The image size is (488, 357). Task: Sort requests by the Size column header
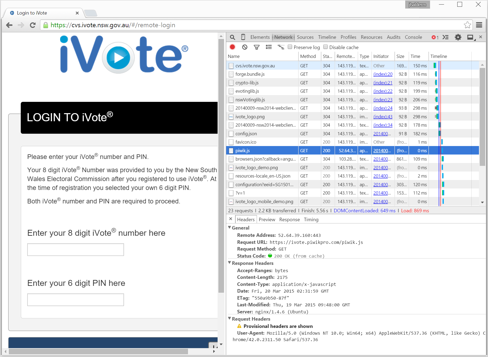[401, 56]
